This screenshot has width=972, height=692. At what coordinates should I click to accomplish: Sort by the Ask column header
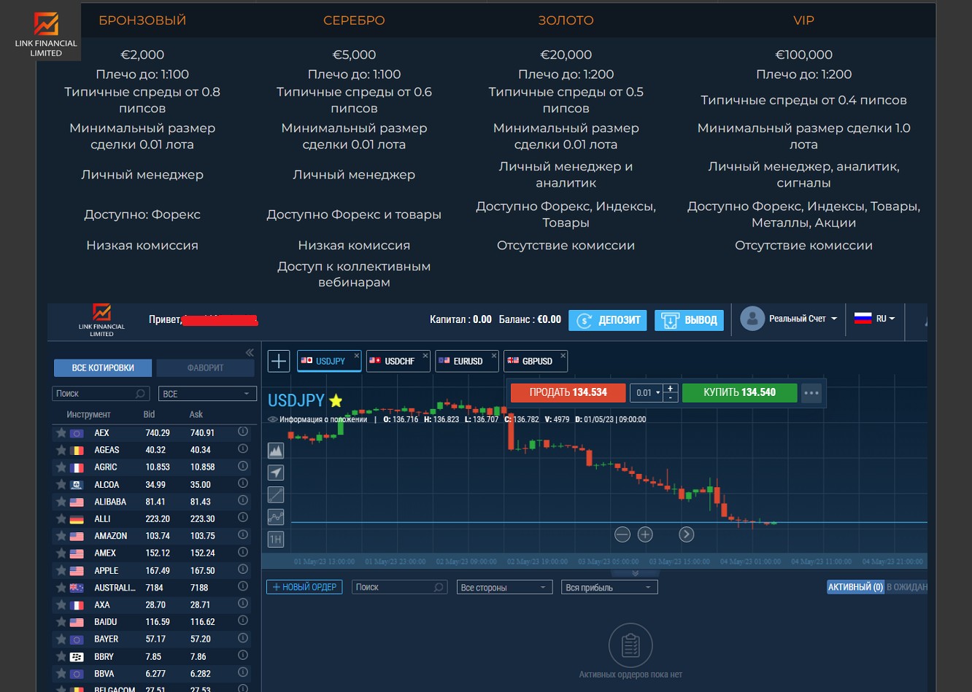click(x=196, y=414)
